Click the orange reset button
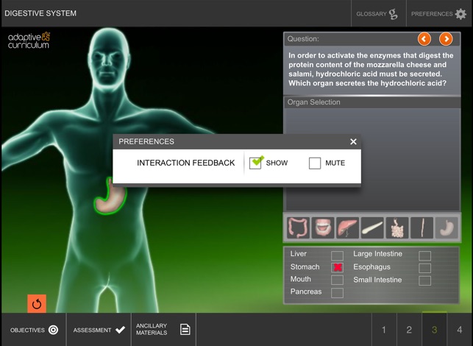The image size is (473, 346). point(37,304)
